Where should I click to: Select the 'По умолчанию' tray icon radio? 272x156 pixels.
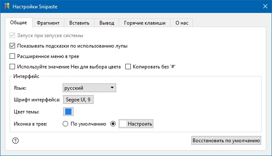click(x=66, y=124)
